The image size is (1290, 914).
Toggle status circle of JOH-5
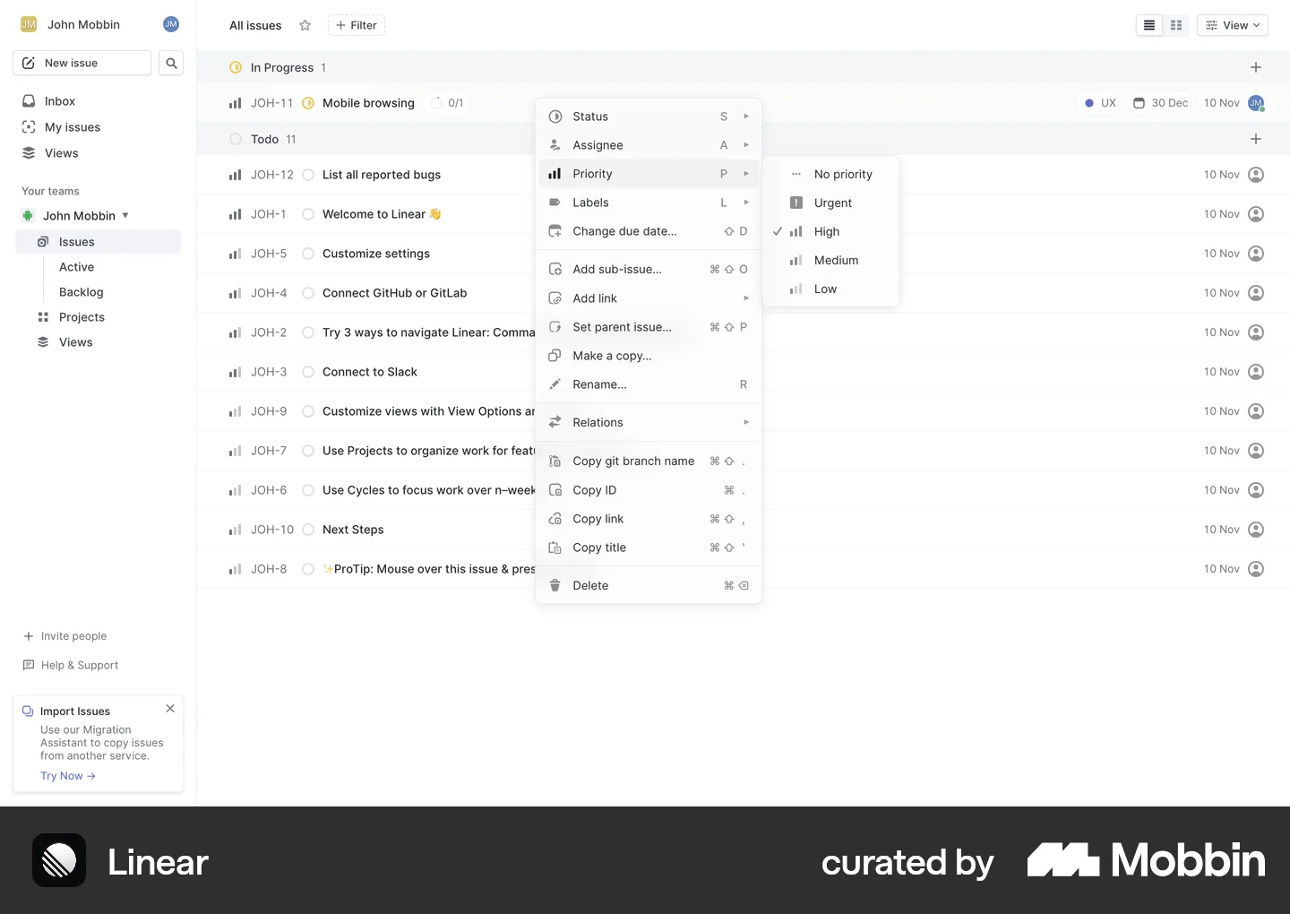coord(308,254)
